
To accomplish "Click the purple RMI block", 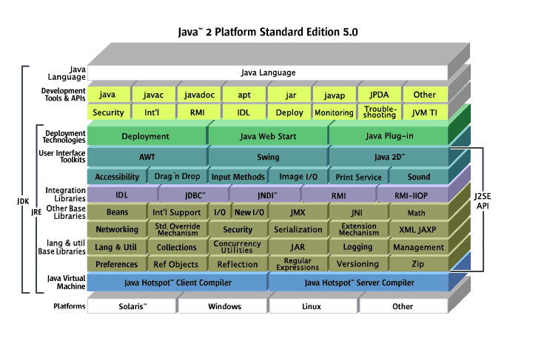I will 339,195.
